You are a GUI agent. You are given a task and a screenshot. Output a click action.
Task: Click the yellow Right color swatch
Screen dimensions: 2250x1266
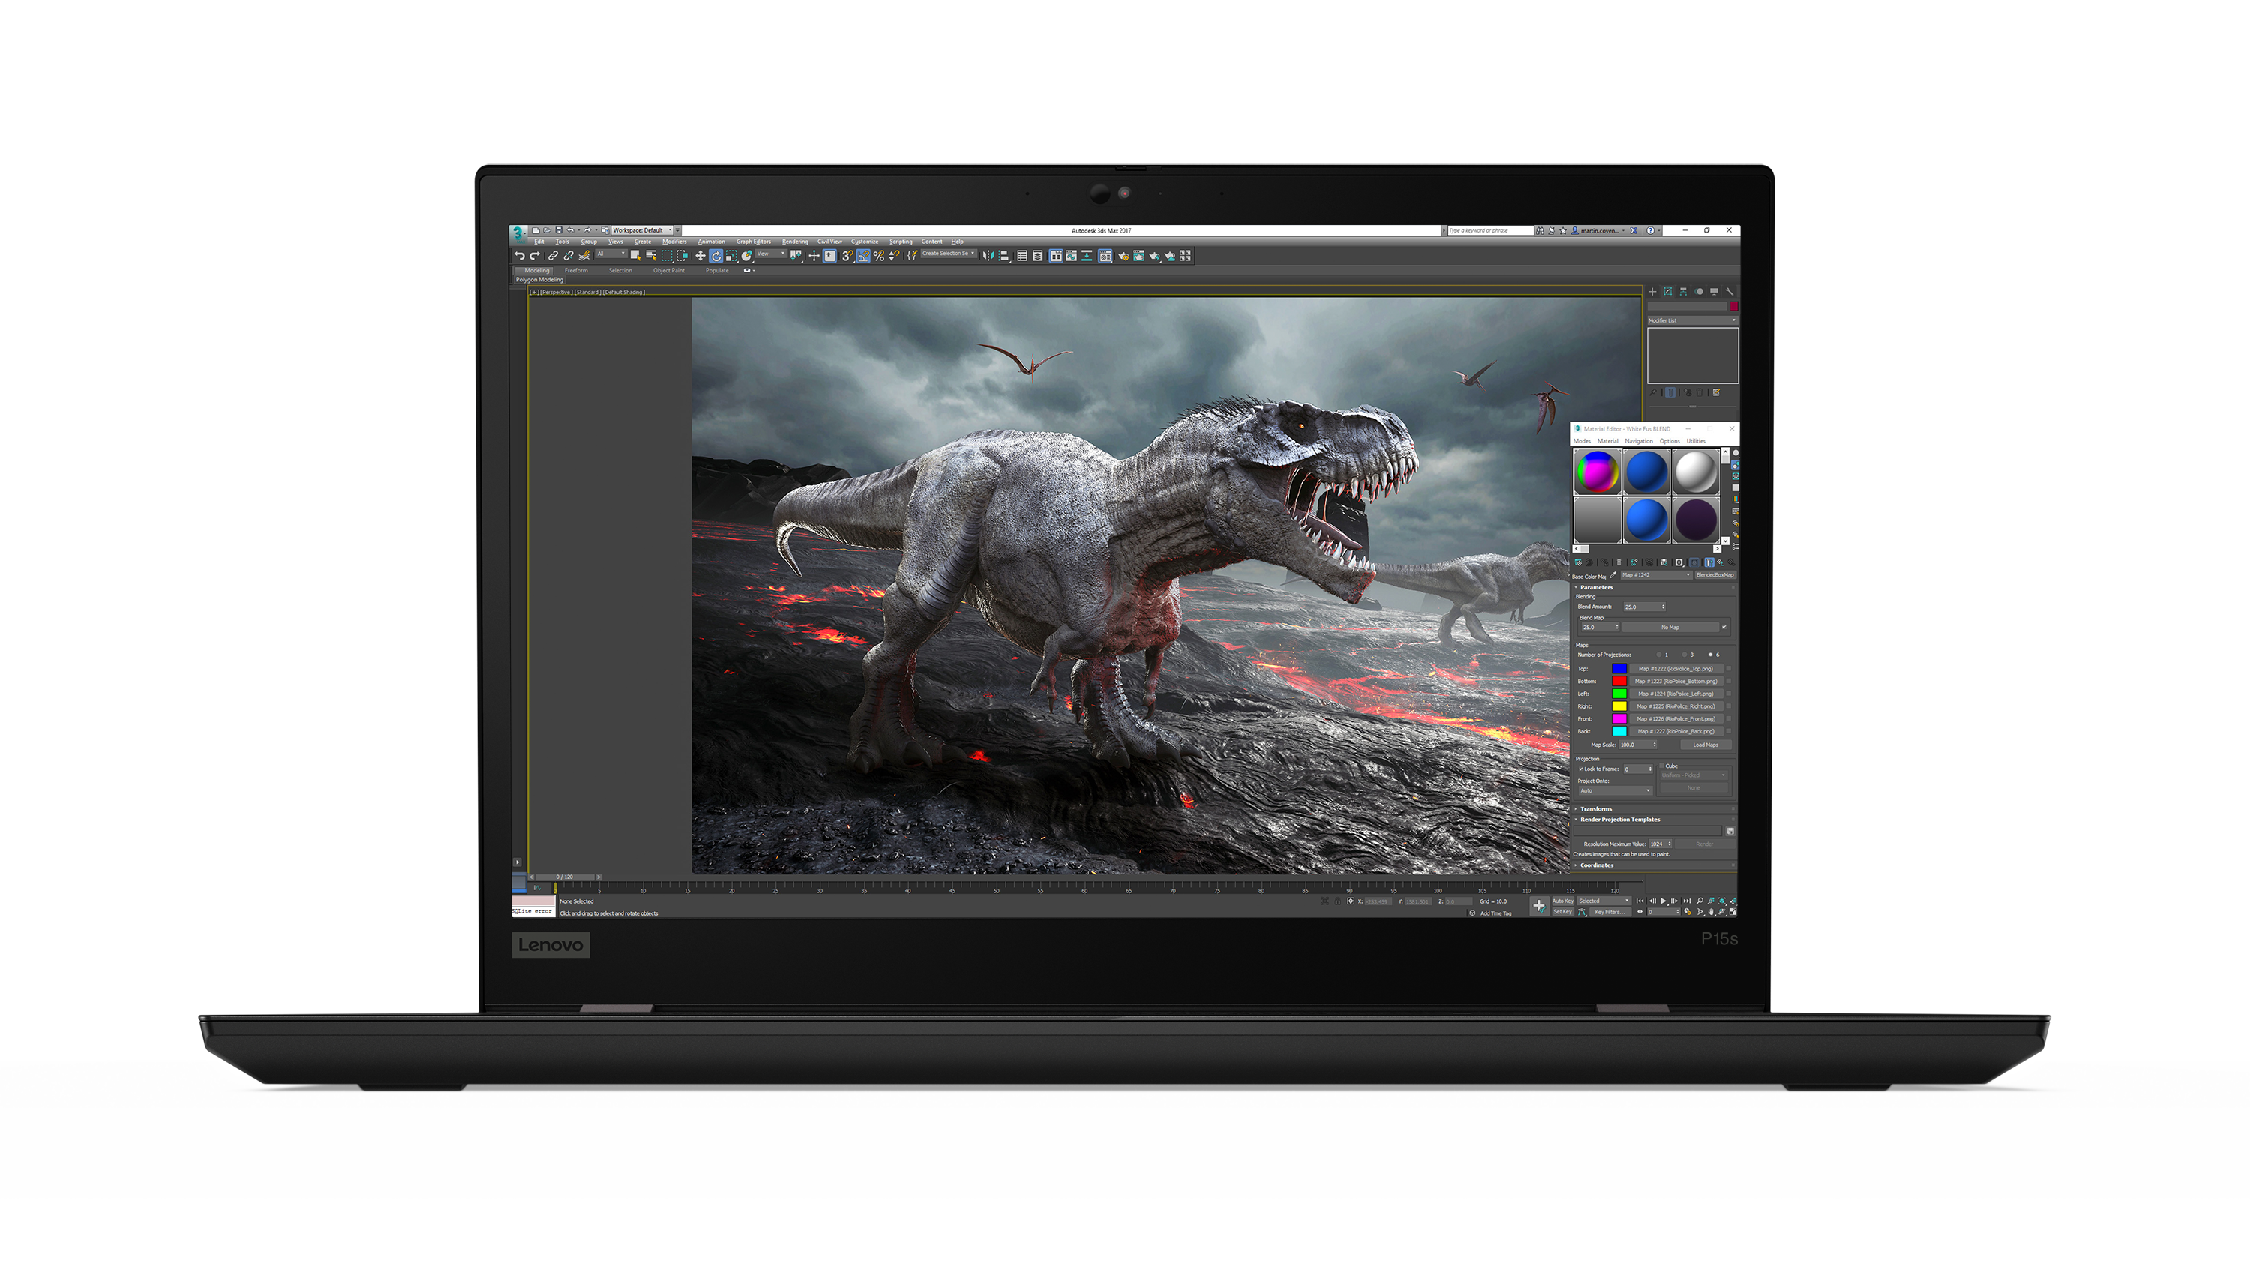[1619, 706]
